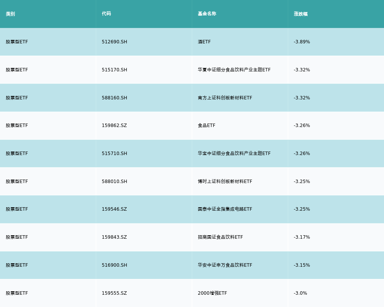This screenshot has width=384, height=307.
Task: Select the 酒ETF fund name
Action: (204, 42)
